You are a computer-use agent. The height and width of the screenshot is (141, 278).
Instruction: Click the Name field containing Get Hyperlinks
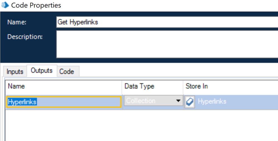pos(167,22)
